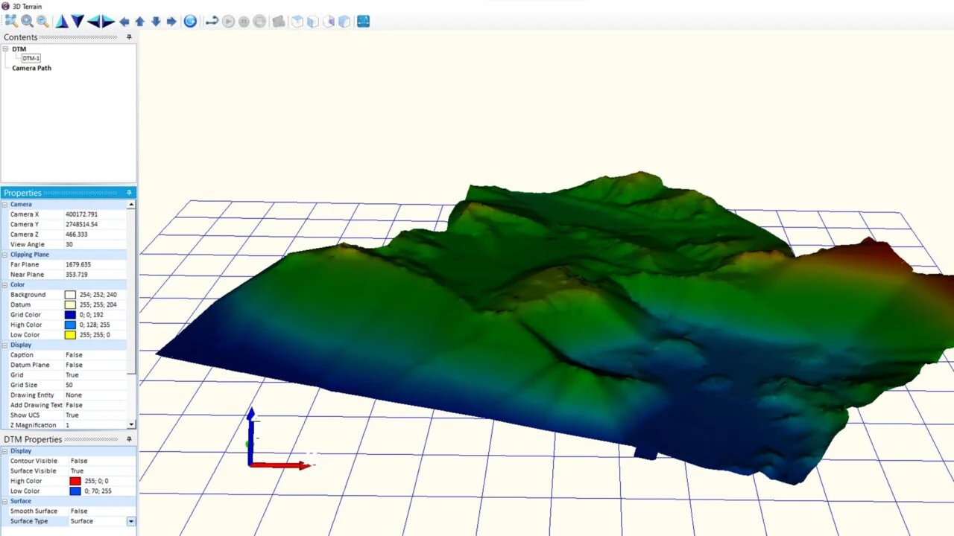Click the downward-pointing triangle tilt icon
The image size is (954, 536).
(77, 22)
